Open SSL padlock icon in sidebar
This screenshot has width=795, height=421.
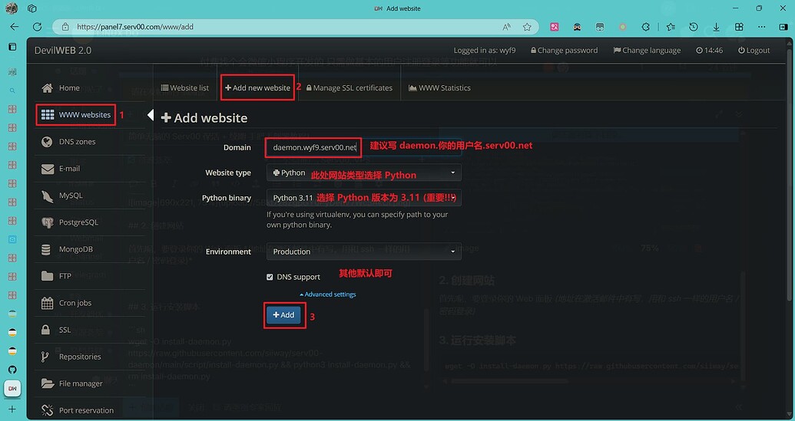click(46, 330)
